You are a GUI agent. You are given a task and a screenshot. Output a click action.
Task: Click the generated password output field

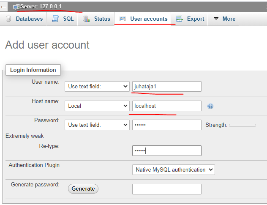(x=166, y=189)
